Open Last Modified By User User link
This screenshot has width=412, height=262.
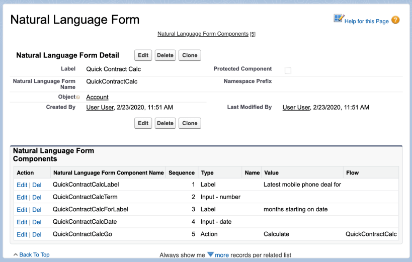(296, 107)
